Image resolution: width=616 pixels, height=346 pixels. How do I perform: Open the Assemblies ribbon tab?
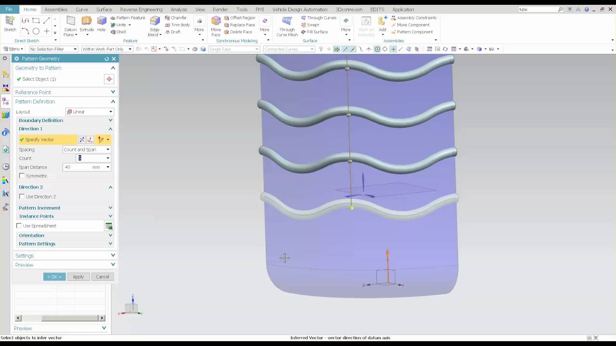[56, 9]
